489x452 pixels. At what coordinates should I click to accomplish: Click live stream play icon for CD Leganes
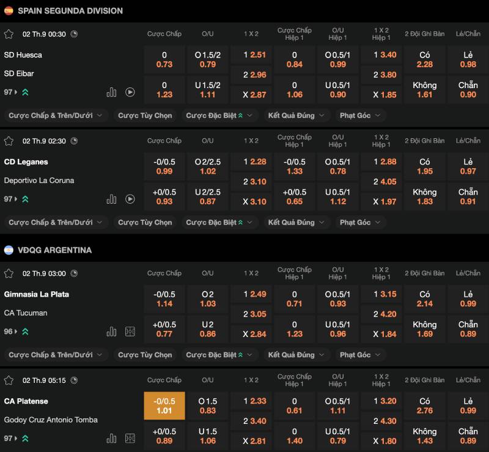(130, 199)
